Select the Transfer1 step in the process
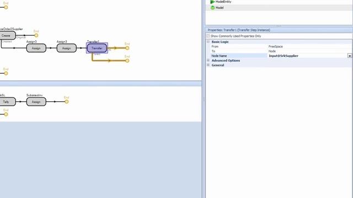The image size is (353, 198). coord(97,48)
